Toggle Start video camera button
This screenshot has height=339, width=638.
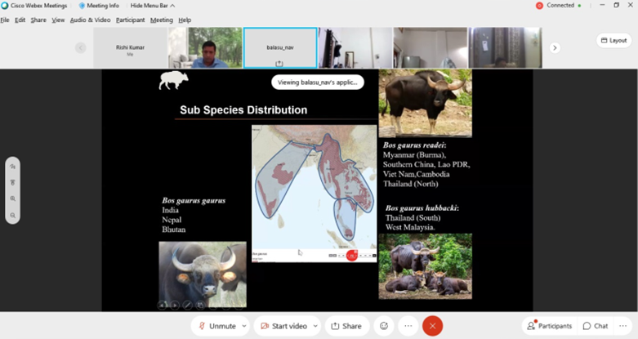(282, 326)
